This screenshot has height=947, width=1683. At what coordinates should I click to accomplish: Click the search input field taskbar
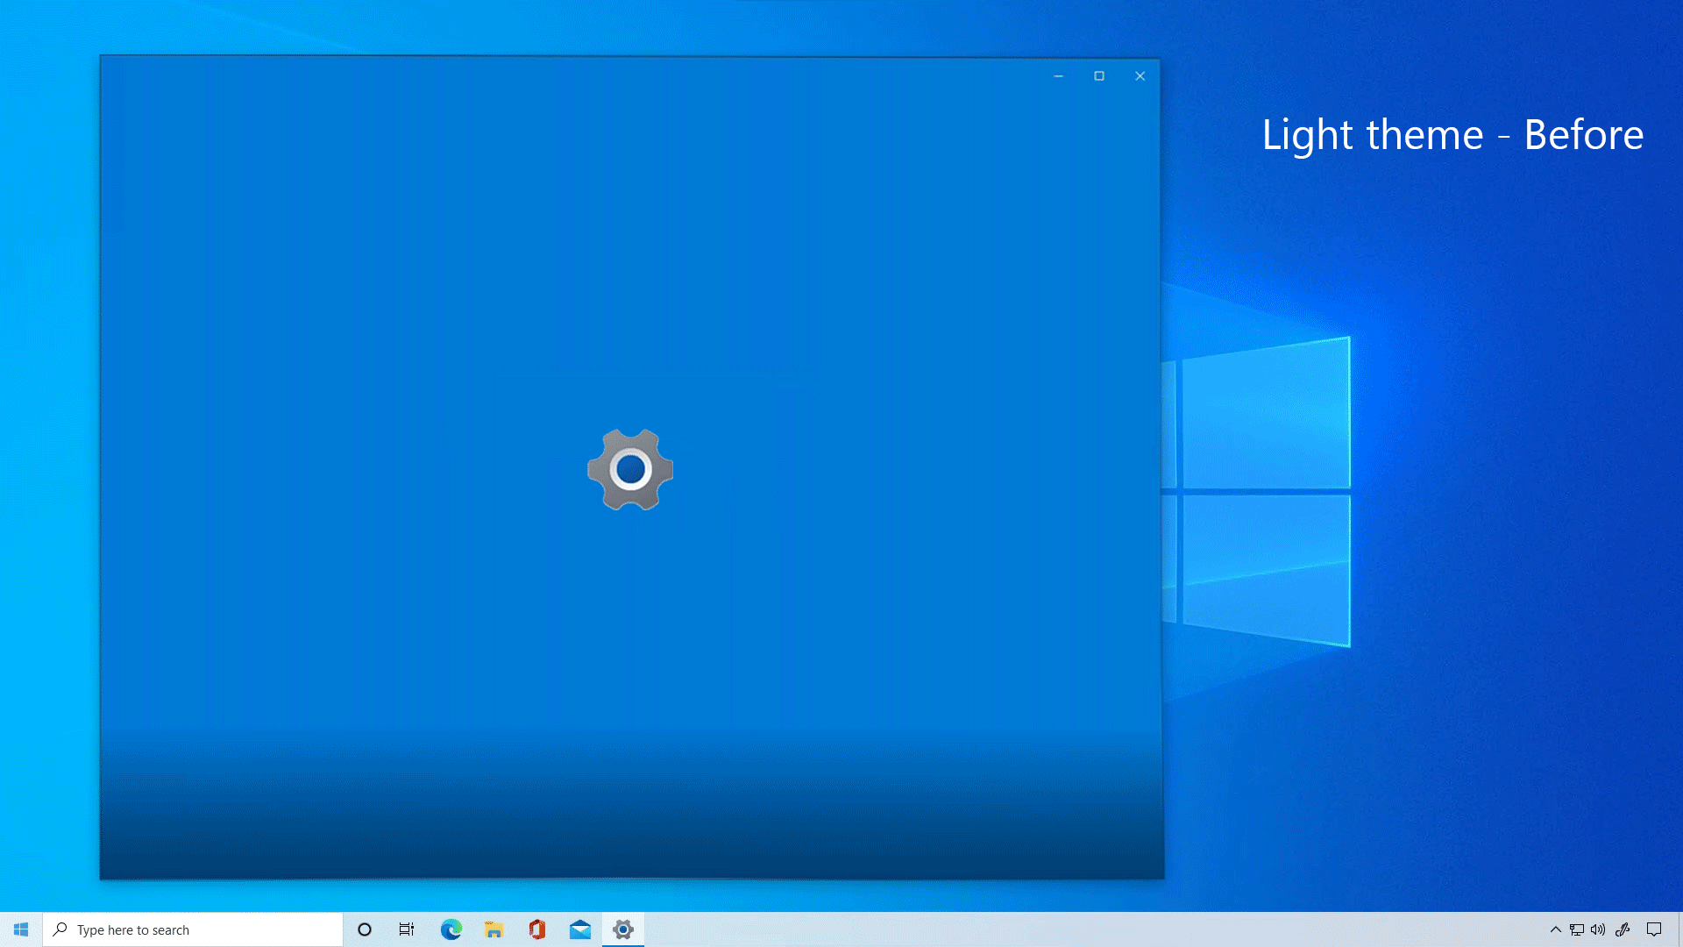pyautogui.click(x=192, y=929)
